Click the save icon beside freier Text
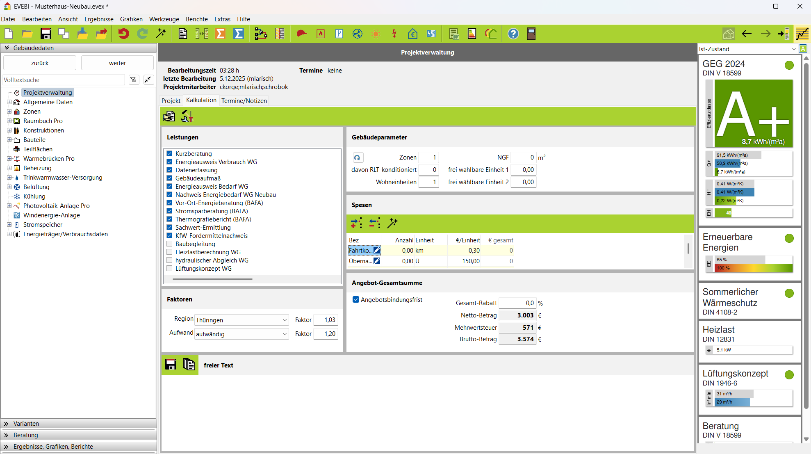Viewport: 811px width, 454px height. click(171, 365)
